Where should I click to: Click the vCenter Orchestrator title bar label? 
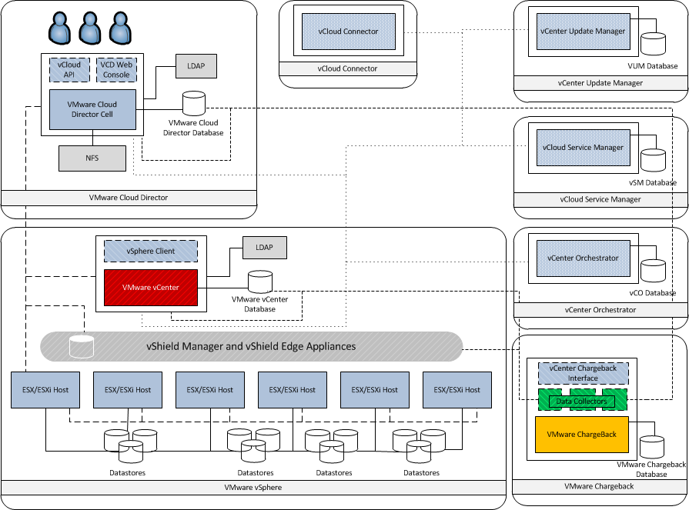click(x=600, y=310)
